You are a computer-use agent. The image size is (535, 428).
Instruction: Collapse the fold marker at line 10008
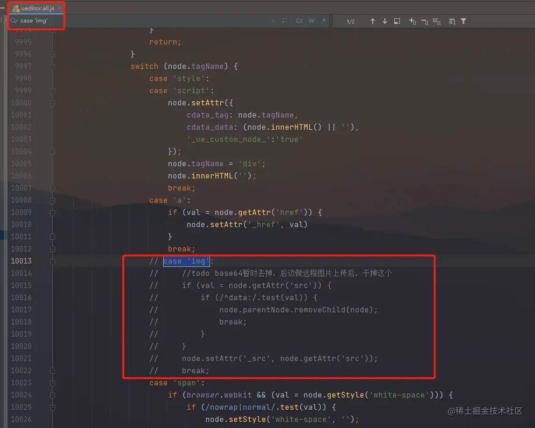[x=52, y=200]
